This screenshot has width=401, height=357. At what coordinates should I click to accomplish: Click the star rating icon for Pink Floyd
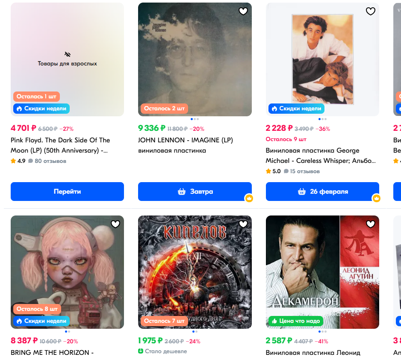click(x=13, y=161)
